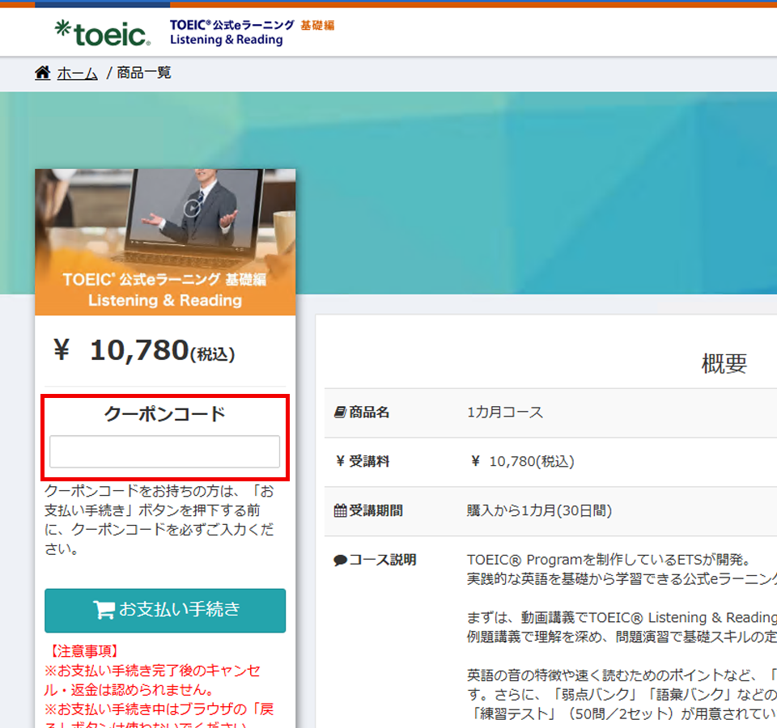Screen dimensions: 777x728
Task: Click the house icon in breadcrumb
Action: tap(43, 74)
